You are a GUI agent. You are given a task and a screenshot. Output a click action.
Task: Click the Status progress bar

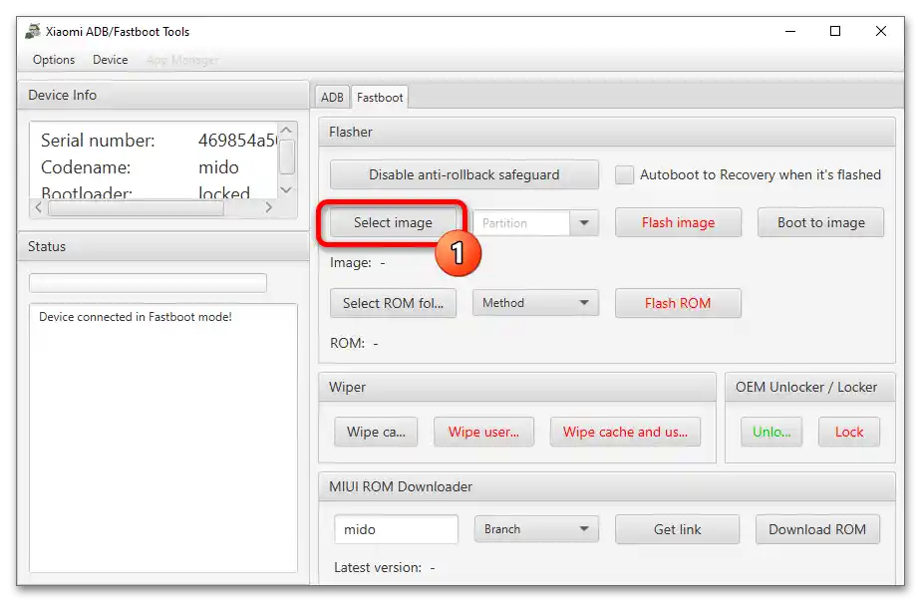(148, 282)
